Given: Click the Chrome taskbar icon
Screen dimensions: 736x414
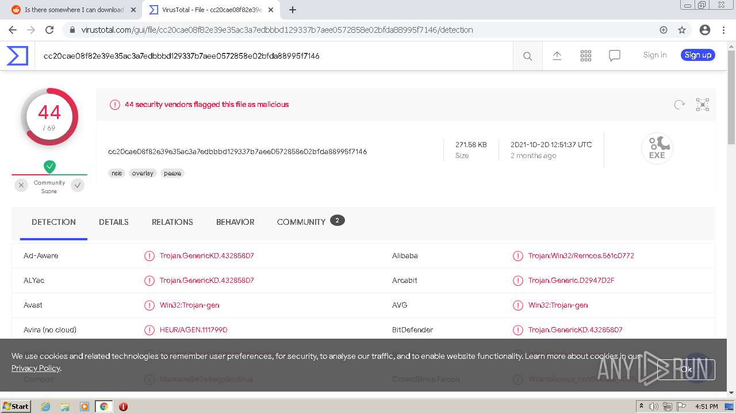Looking at the screenshot, I should pos(104,407).
